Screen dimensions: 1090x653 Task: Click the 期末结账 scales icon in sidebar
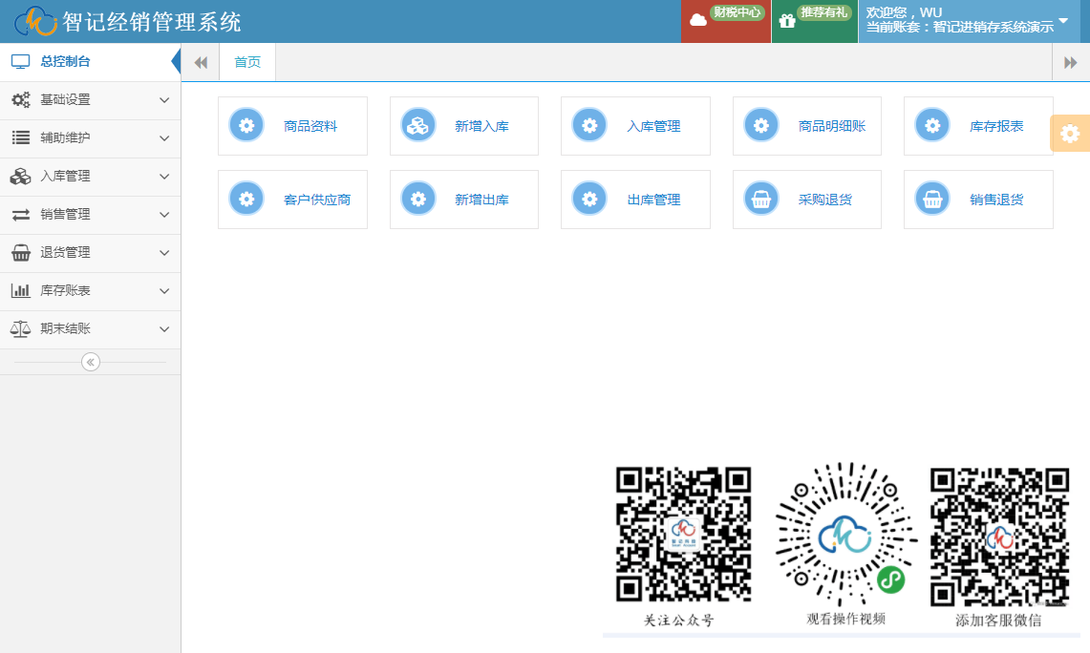coord(21,329)
